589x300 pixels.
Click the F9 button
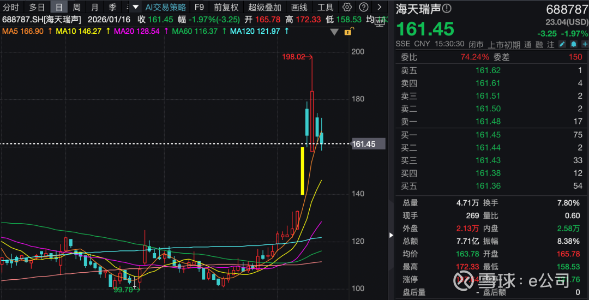point(199,7)
